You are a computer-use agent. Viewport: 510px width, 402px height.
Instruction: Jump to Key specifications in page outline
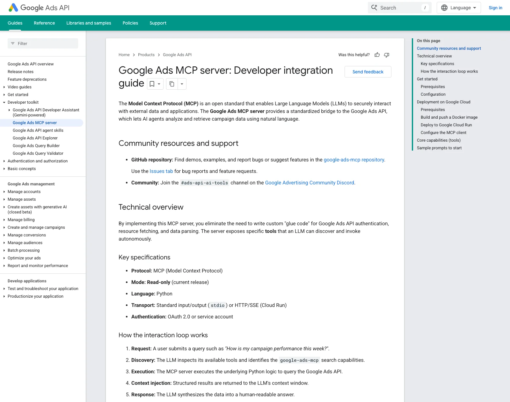pos(437,64)
